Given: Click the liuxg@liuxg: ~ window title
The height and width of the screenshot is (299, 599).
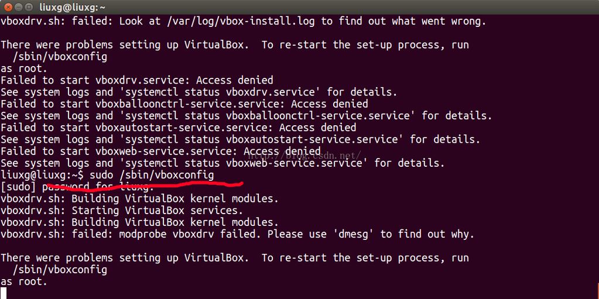Looking at the screenshot, I should [73, 7].
